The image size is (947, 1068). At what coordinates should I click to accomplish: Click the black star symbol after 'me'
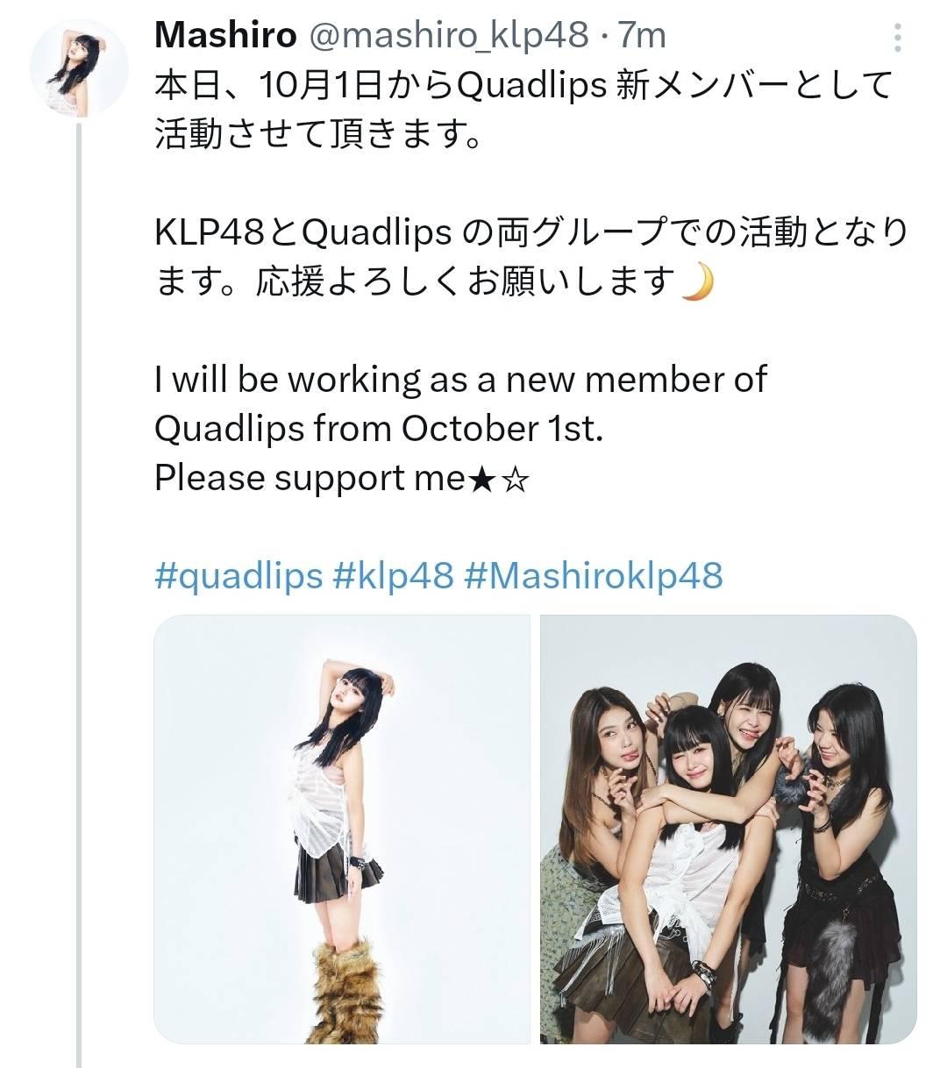pyautogui.click(x=482, y=480)
